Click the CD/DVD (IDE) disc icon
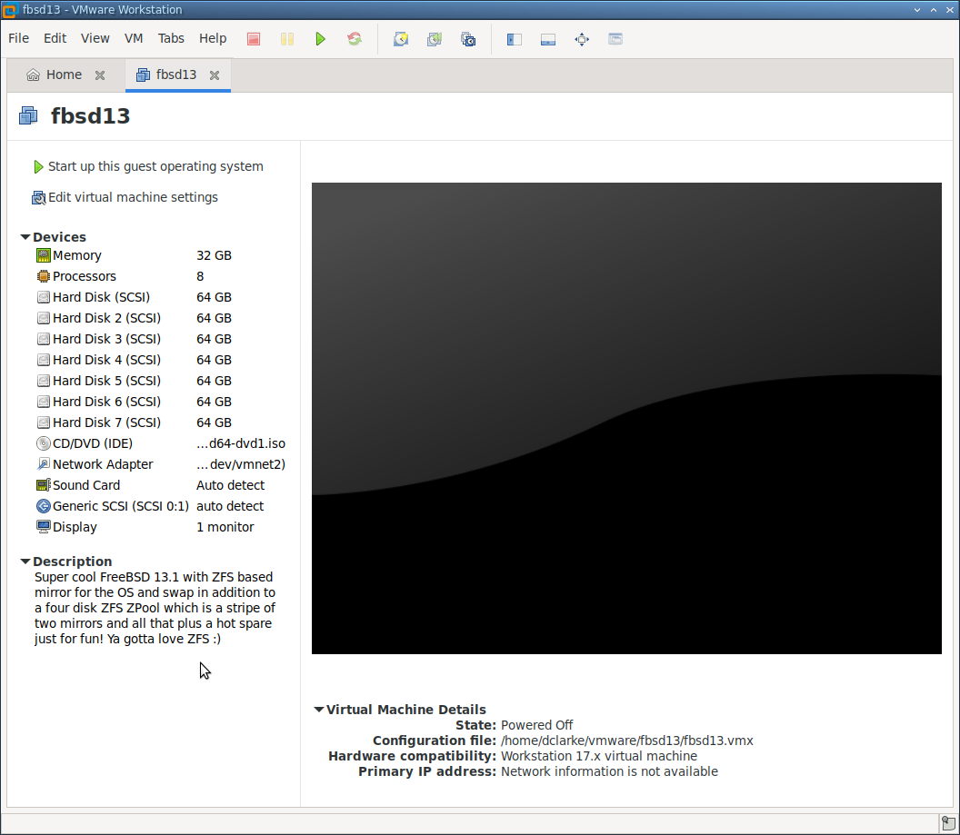Screen dimensions: 960x835 44,443
